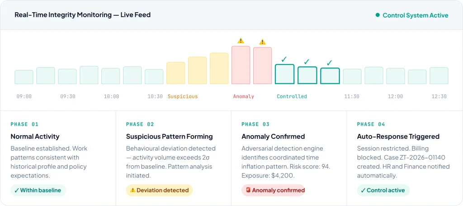Viewport: 463px width, 206px height.
Task: Click the Real-Time Integrity Monitoring title
Action: click(x=83, y=15)
